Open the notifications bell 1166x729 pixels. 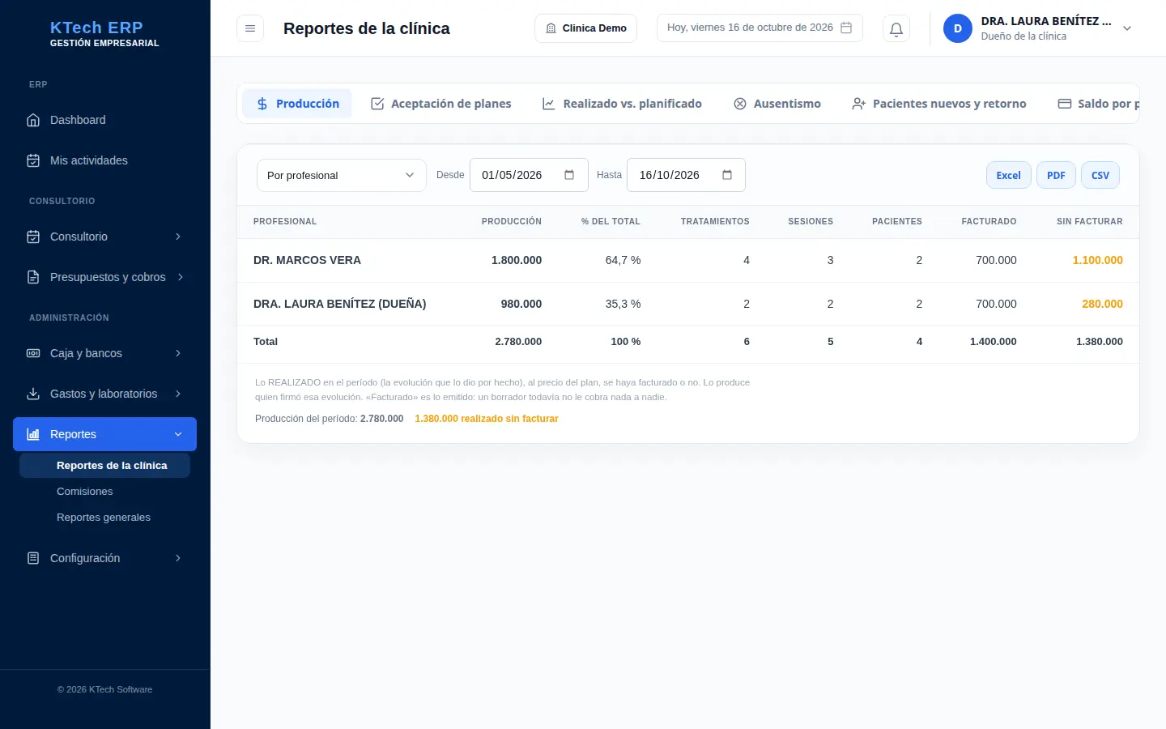point(896,28)
